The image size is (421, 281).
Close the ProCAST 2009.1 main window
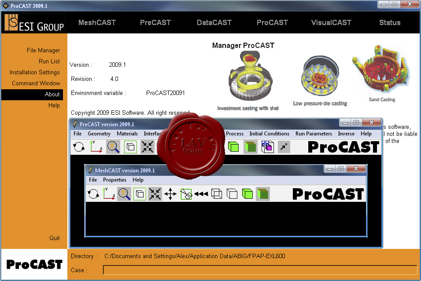pos(410,4)
